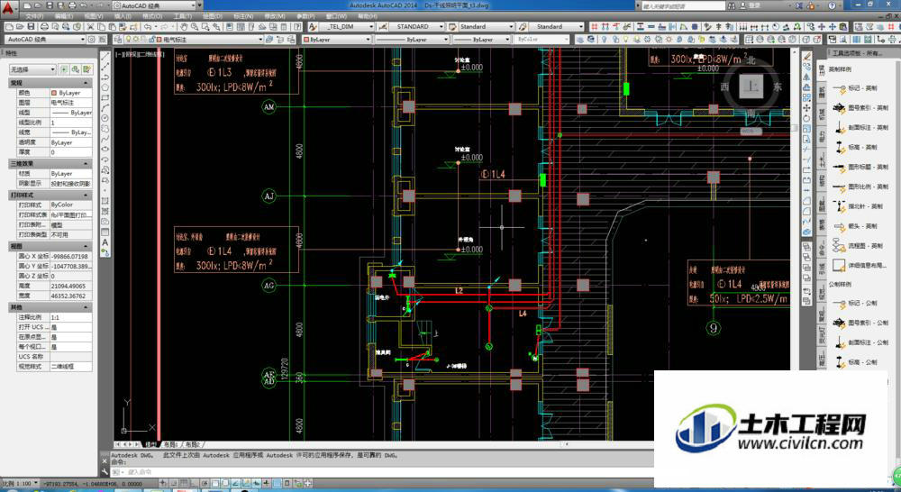Toggle Object Snap in status bar
The height and width of the screenshot is (492, 901).
coord(216,483)
